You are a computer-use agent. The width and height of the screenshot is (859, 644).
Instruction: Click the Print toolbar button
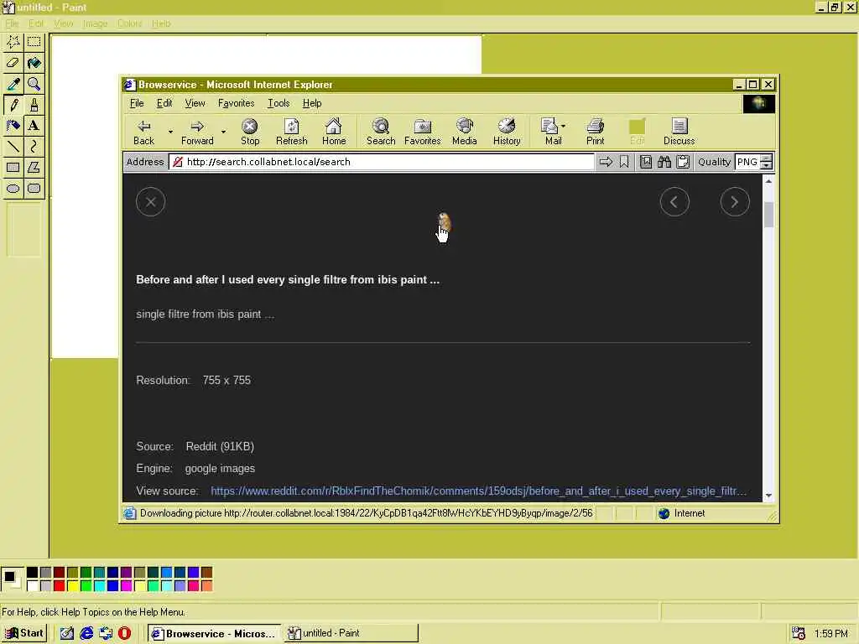tap(595, 132)
